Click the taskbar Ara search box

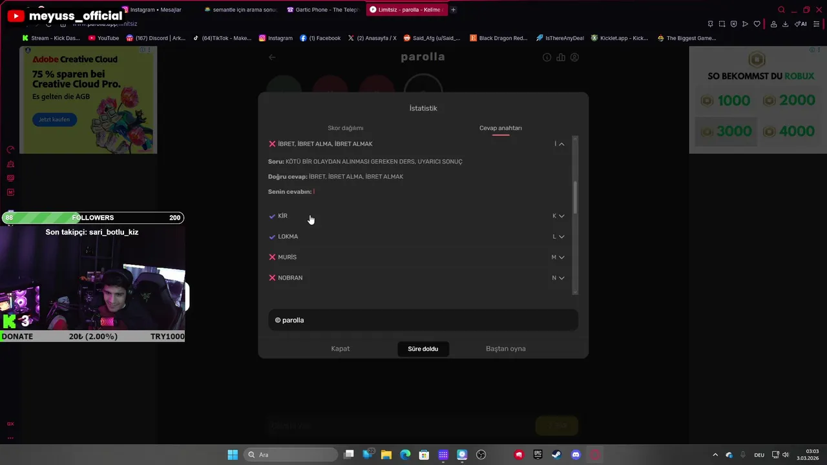pyautogui.click(x=290, y=455)
